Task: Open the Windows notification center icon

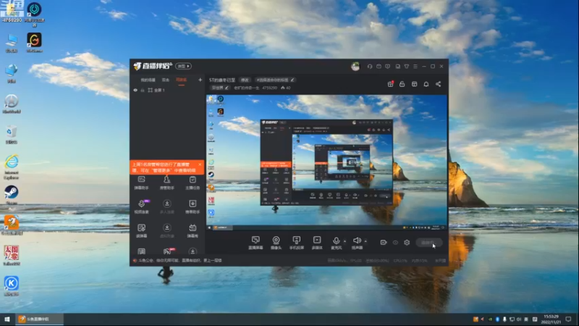Action: (x=569, y=319)
